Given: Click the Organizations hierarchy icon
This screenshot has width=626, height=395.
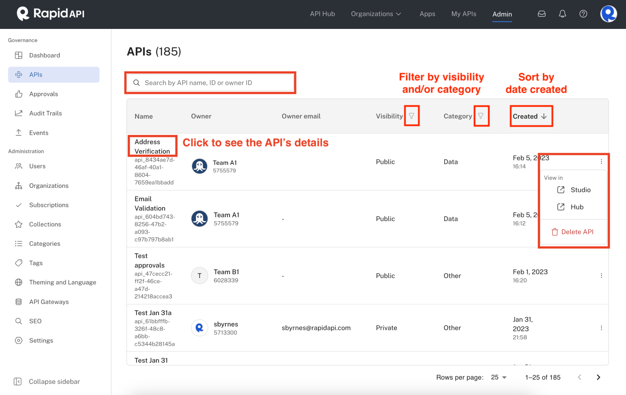Looking at the screenshot, I should [x=19, y=186].
